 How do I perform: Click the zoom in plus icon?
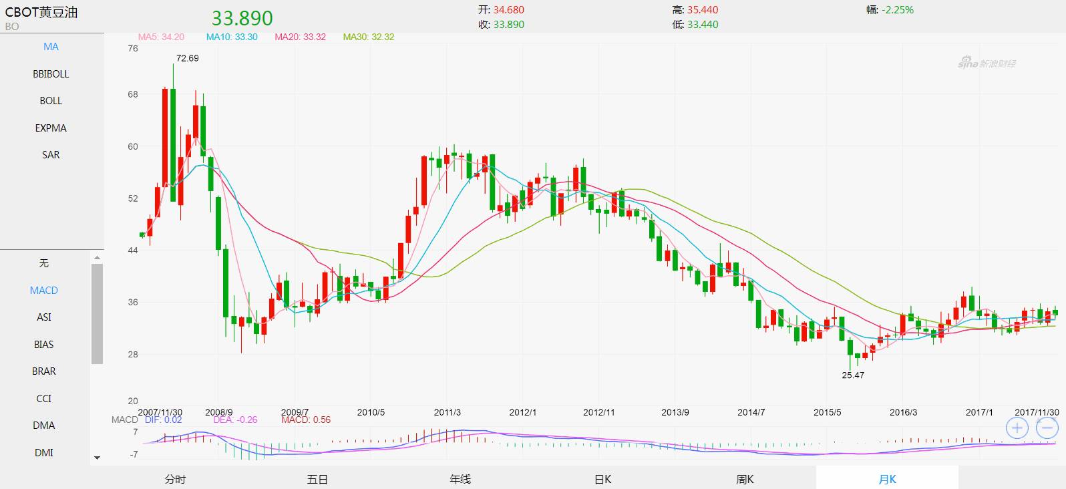tap(1017, 428)
